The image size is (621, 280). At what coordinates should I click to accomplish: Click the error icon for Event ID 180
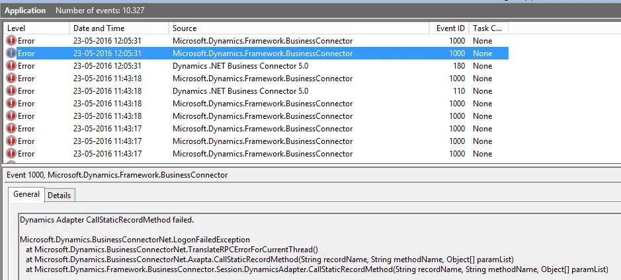(x=11, y=66)
